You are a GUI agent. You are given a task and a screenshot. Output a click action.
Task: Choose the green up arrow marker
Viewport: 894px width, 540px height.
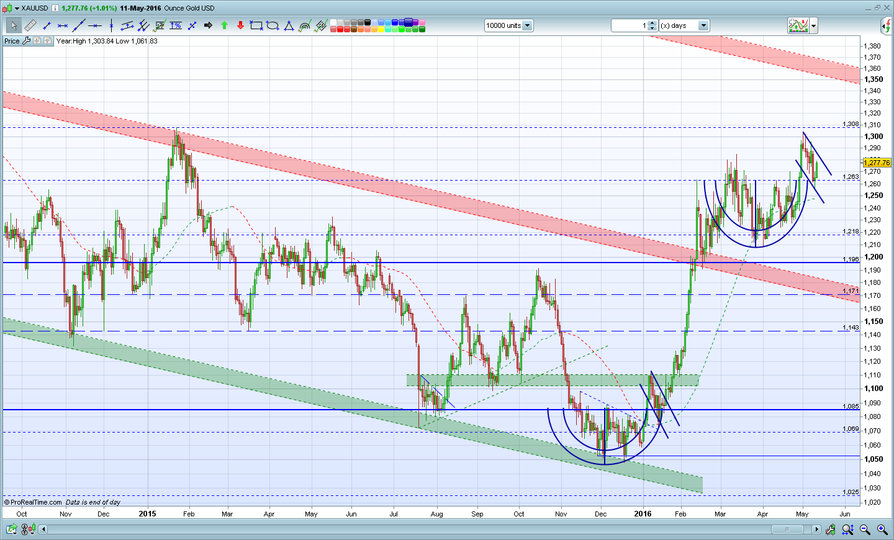pos(224,25)
